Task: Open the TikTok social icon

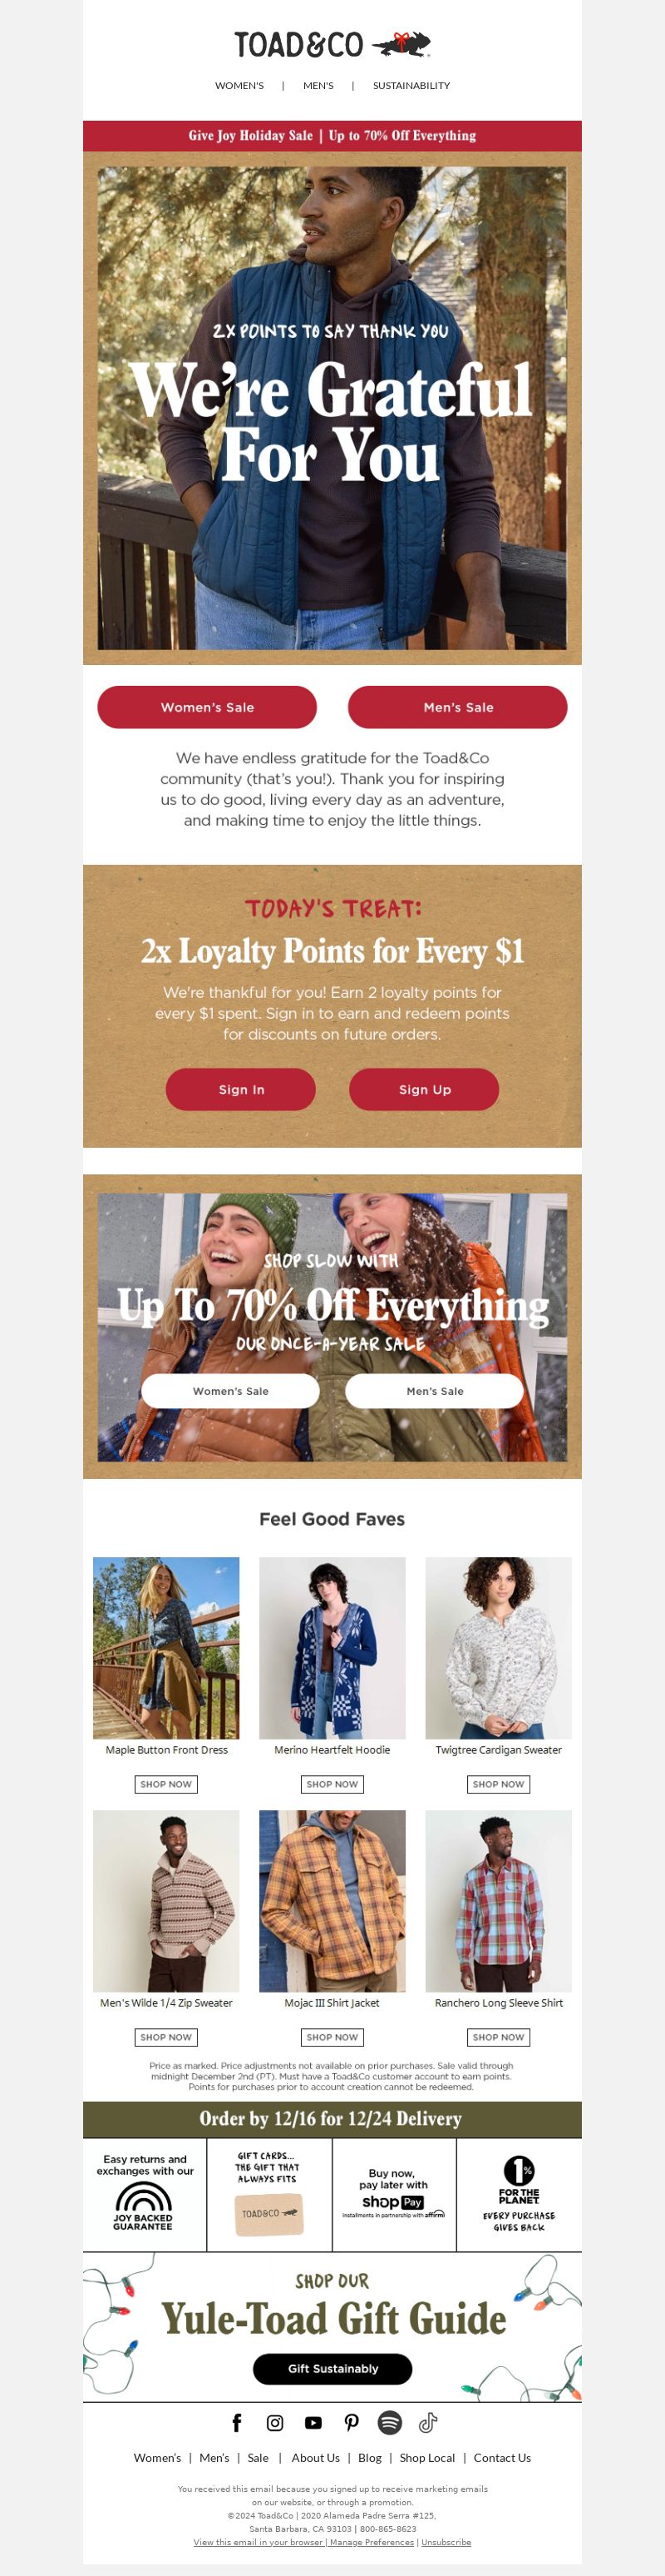Action: click(x=428, y=2422)
